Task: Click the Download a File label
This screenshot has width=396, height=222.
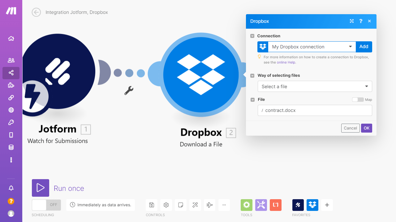Action: [201, 144]
